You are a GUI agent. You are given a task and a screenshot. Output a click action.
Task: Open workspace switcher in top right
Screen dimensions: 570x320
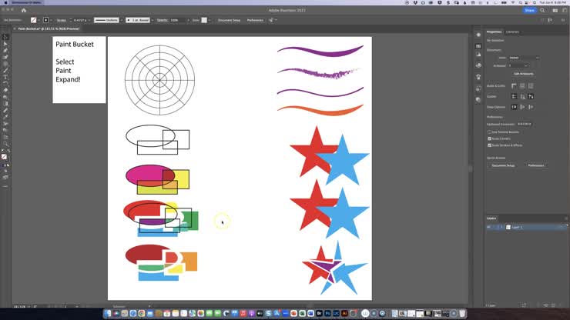[x=565, y=11]
